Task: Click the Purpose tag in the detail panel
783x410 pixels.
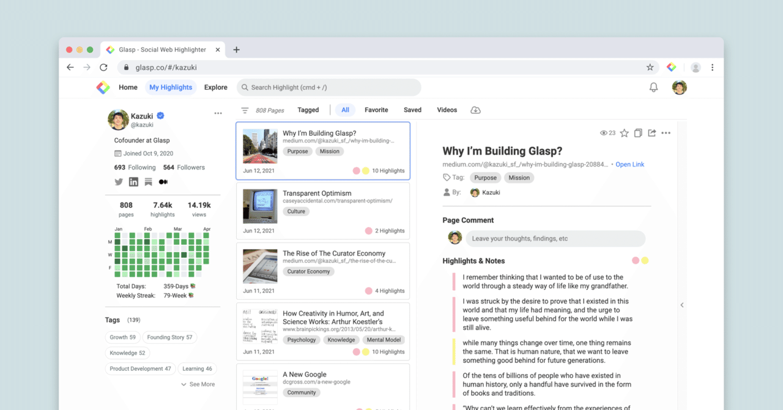Action: point(485,177)
